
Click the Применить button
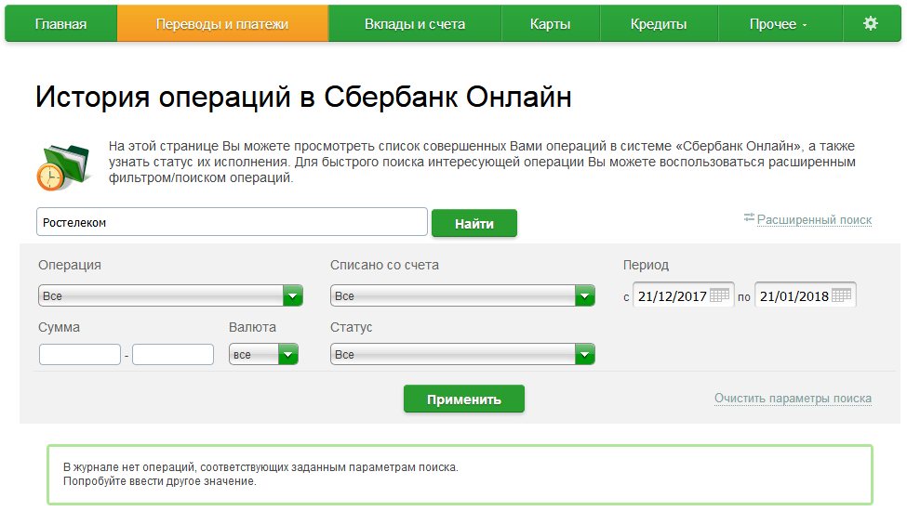click(463, 400)
